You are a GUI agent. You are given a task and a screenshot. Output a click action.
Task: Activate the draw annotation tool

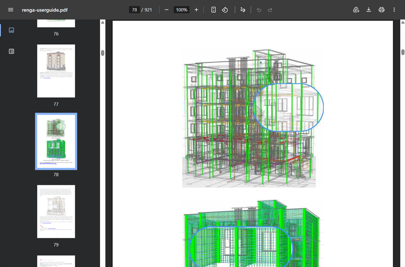pyautogui.click(x=243, y=10)
